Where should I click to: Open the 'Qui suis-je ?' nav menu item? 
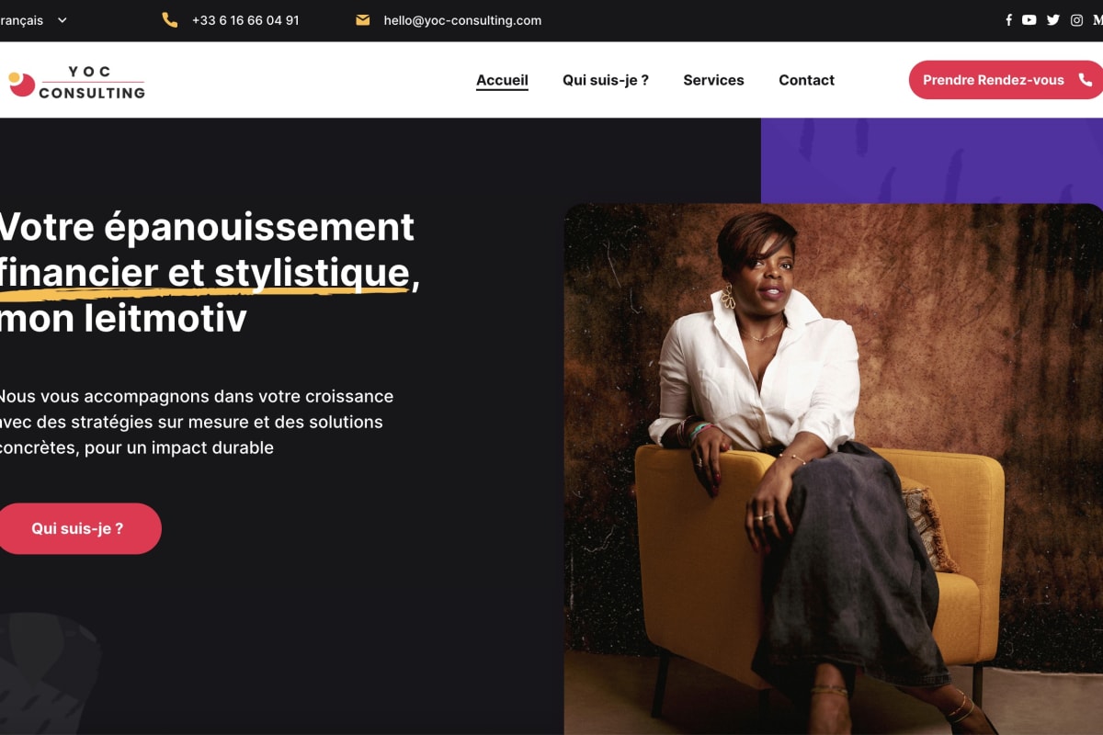[606, 80]
